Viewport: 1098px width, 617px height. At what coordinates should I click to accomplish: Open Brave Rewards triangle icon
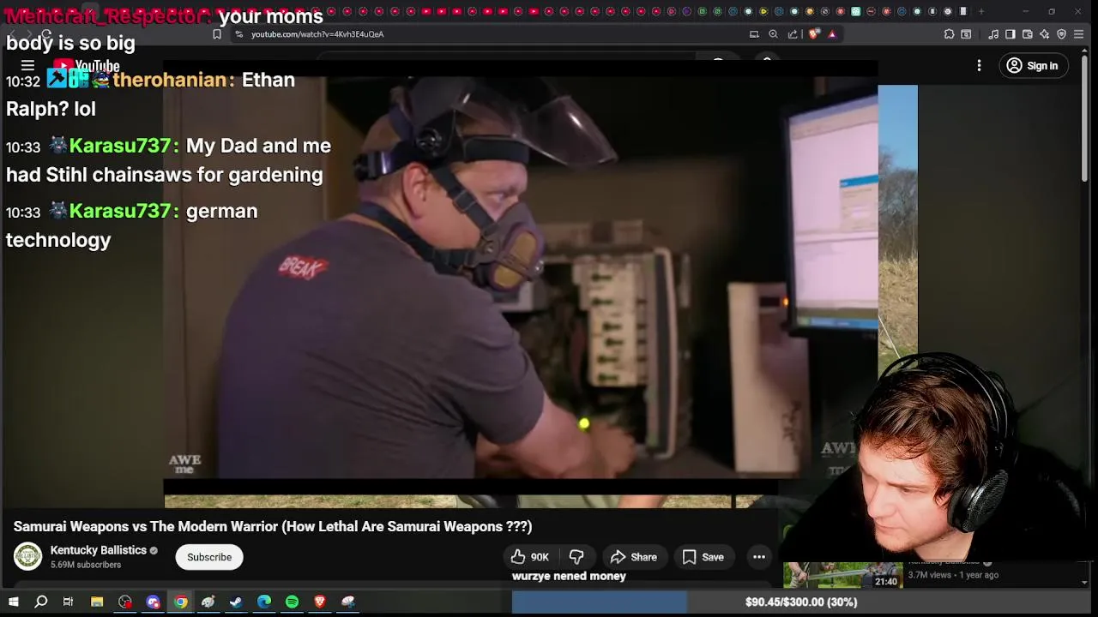pos(832,34)
